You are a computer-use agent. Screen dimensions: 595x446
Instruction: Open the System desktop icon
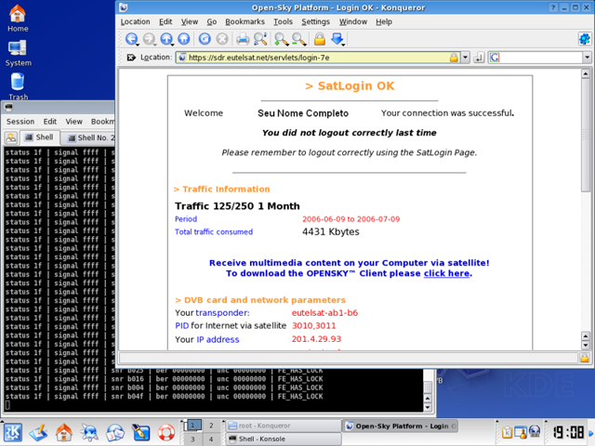pos(18,53)
